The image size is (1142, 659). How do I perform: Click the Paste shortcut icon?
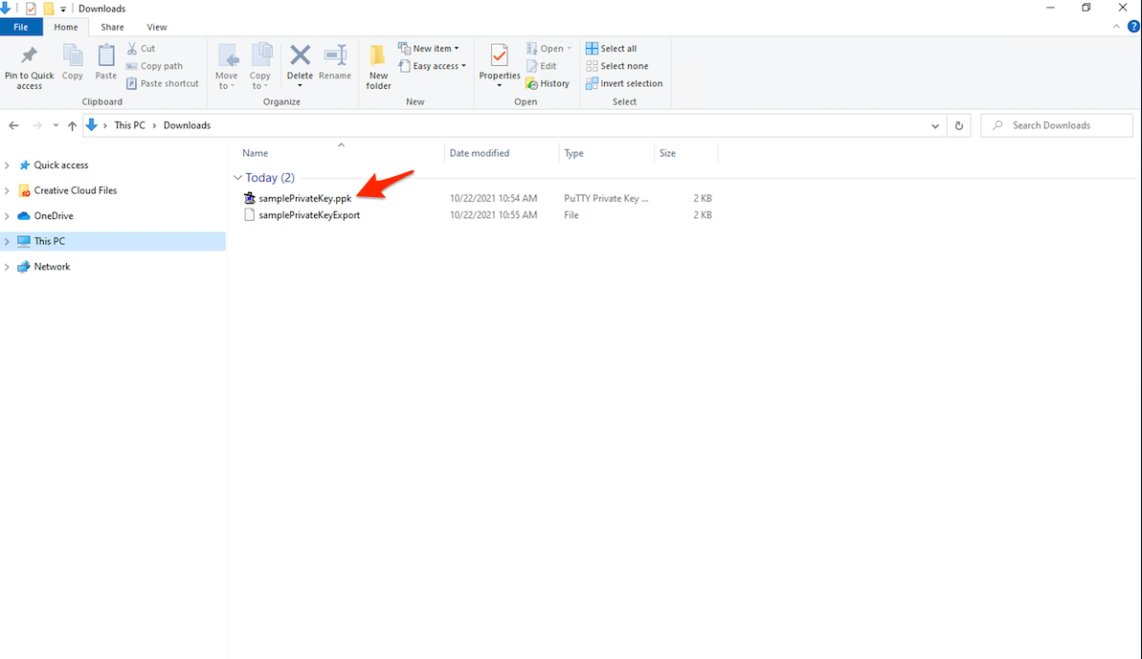(162, 83)
